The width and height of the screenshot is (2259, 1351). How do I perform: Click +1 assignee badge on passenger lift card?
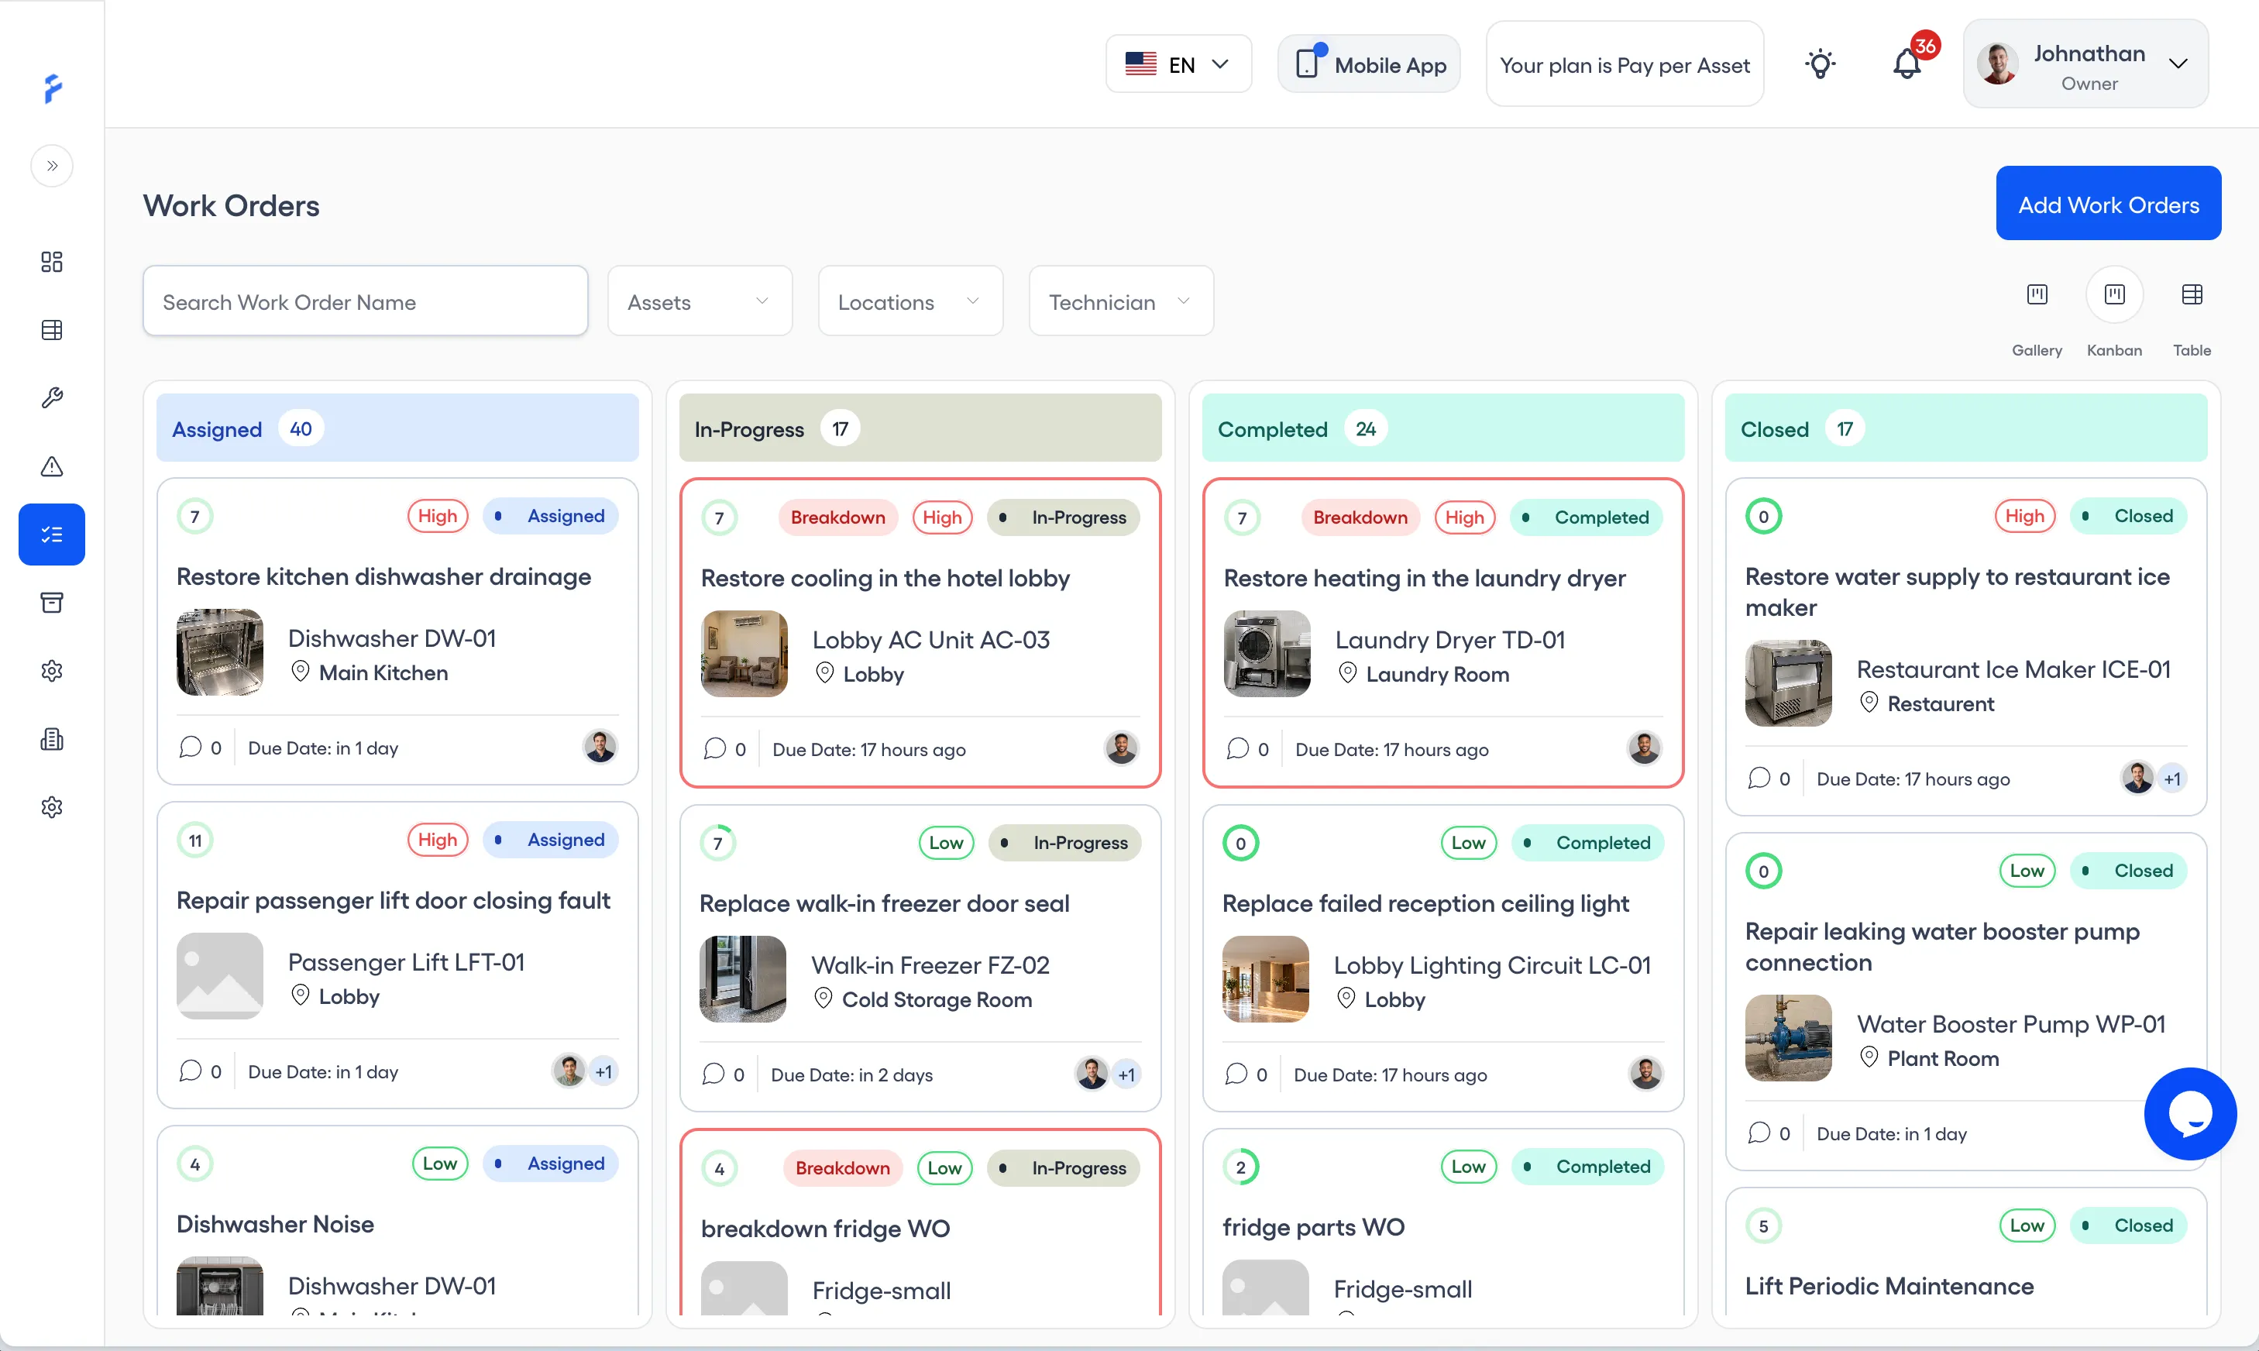(603, 1071)
